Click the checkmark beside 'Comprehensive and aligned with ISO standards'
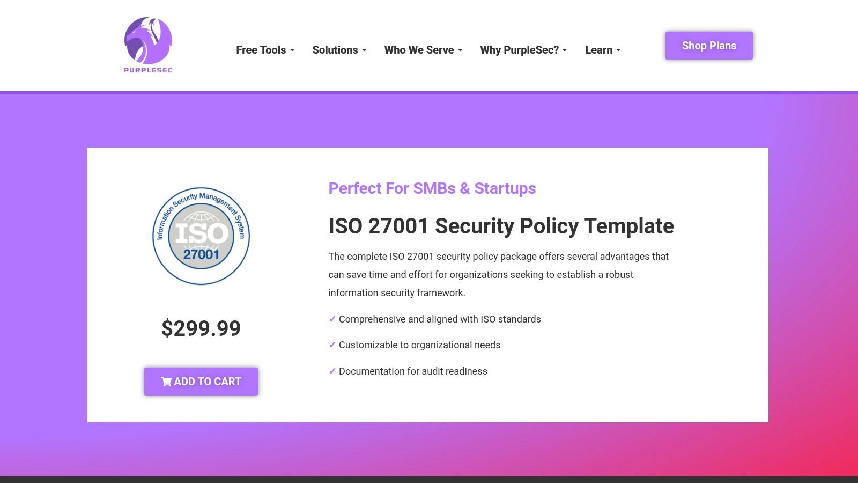This screenshot has width=858, height=483. (x=331, y=319)
